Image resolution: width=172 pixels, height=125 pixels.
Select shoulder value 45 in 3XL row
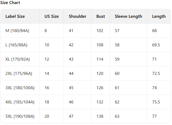click(x=71, y=88)
